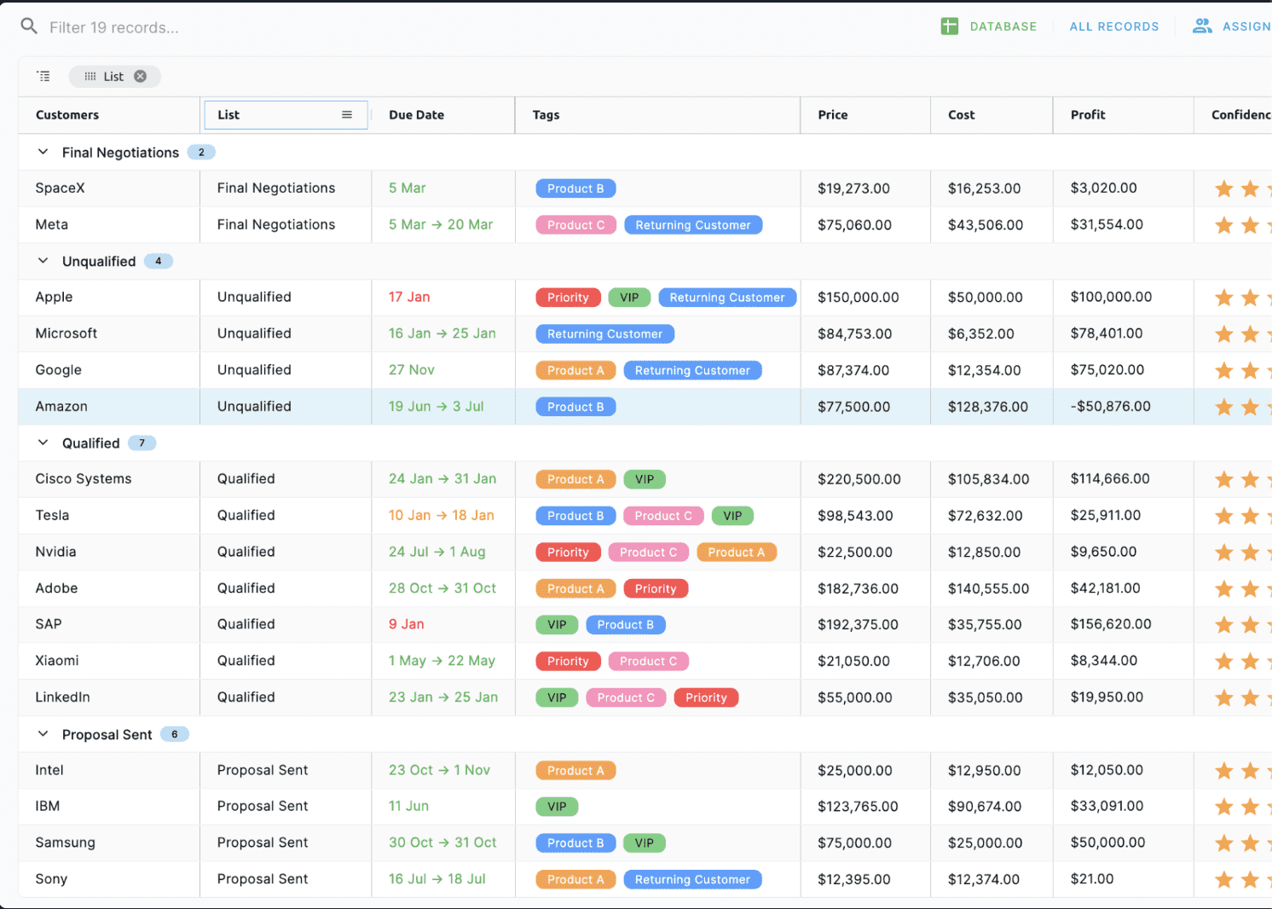Collapse the Unqualified group
Image resolution: width=1272 pixels, height=909 pixels.
click(x=43, y=261)
